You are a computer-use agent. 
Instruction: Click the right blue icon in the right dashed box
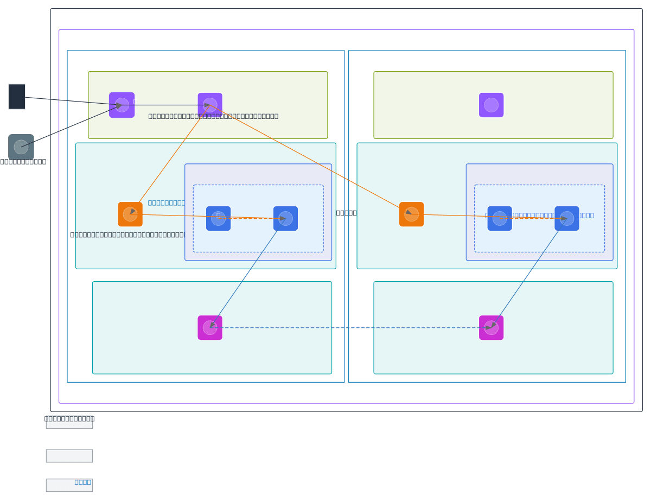566,218
